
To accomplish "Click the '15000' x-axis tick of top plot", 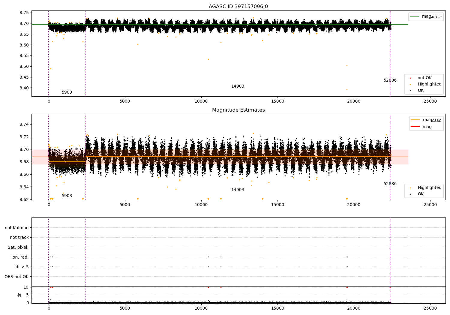I will (x=277, y=101).
